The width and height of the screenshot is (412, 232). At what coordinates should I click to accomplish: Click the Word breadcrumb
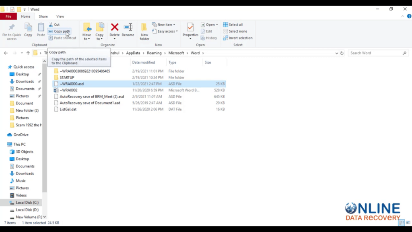tap(195, 53)
